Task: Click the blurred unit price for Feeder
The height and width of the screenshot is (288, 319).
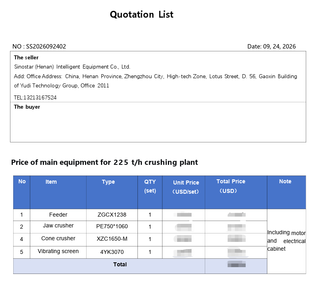Action: point(183,215)
